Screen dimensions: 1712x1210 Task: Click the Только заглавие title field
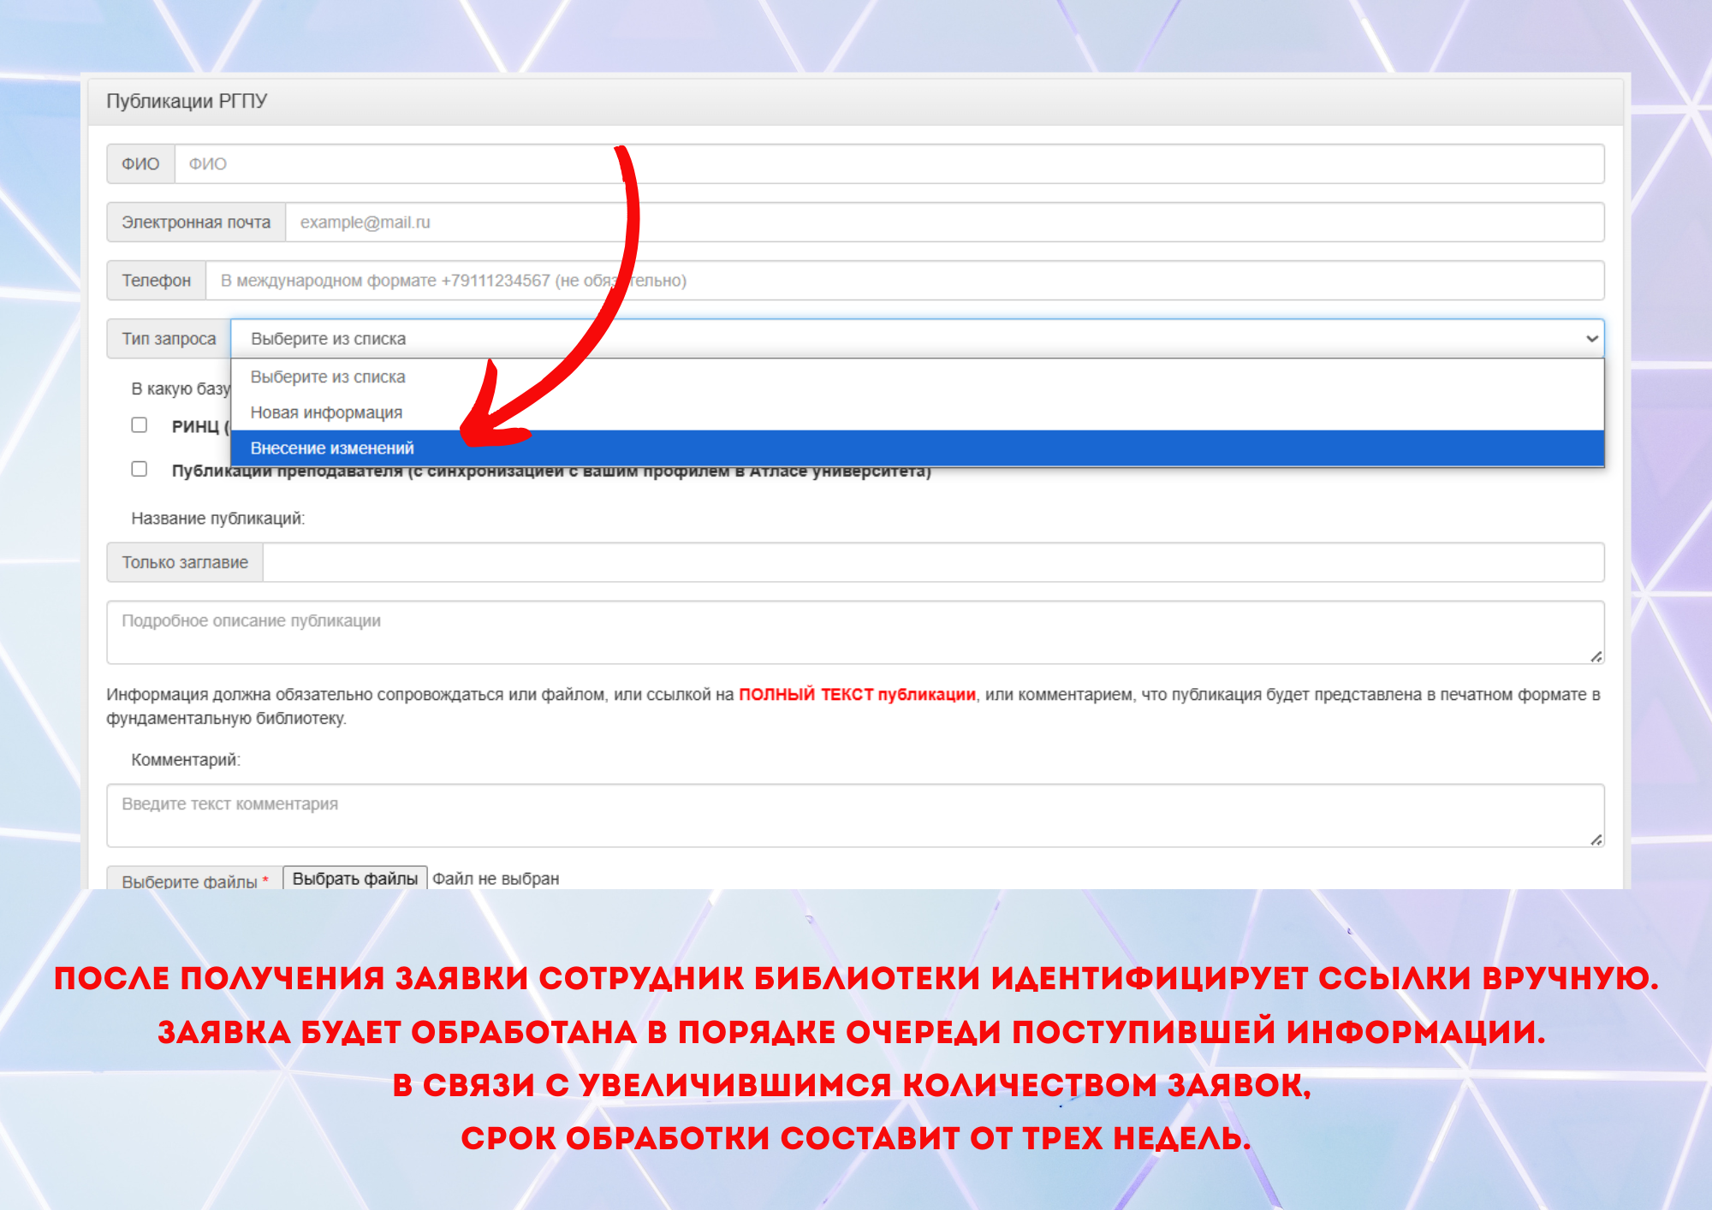[x=933, y=563]
